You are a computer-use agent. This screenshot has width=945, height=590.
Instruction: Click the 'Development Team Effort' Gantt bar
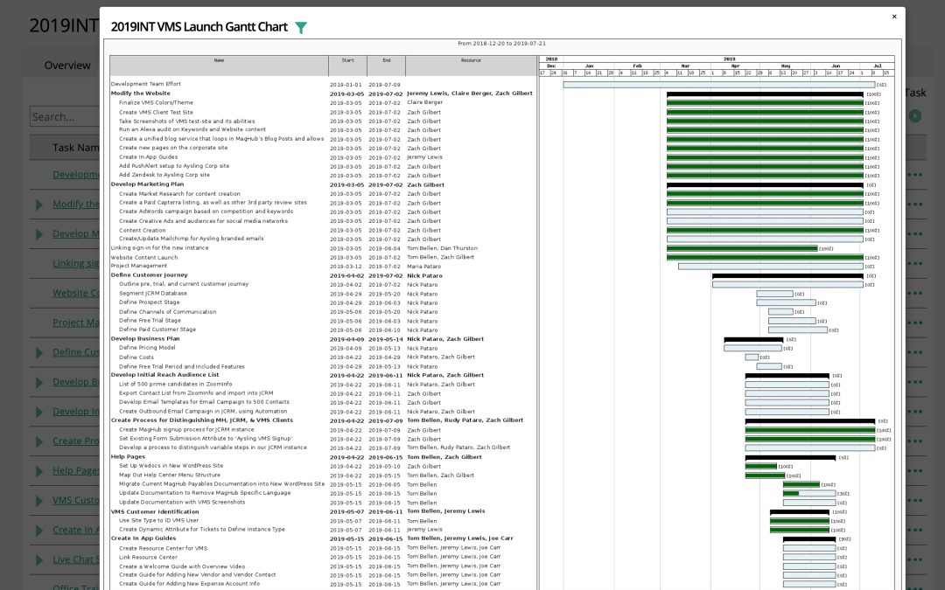(x=719, y=85)
